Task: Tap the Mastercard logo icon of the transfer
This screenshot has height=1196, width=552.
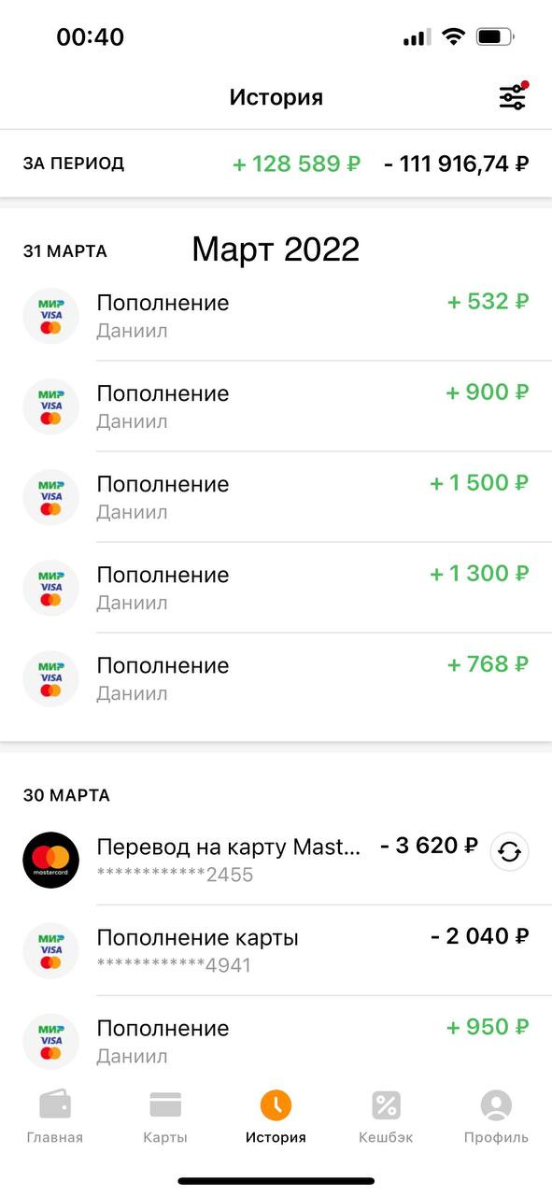Action: [50, 860]
